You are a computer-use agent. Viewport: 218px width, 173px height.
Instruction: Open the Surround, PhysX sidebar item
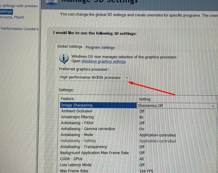pyautogui.click(x=12, y=18)
